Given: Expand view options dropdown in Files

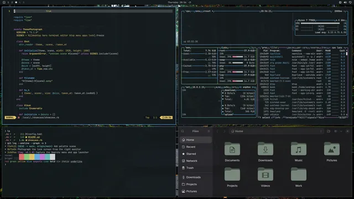Looking at the screenshot, I should [341, 131].
